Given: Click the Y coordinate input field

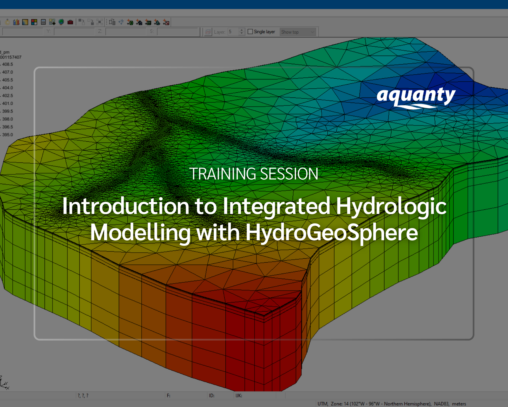Looking at the screenshot, I should coord(74,32).
